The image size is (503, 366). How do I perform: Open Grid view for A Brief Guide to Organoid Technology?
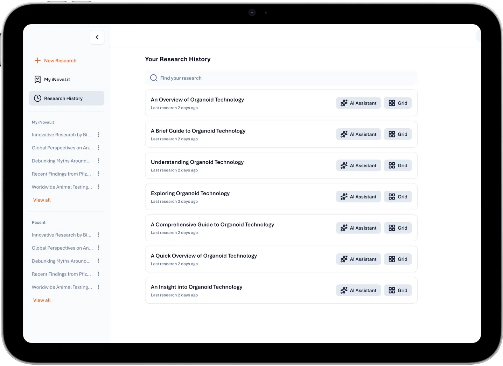pyautogui.click(x=398, y=134)
